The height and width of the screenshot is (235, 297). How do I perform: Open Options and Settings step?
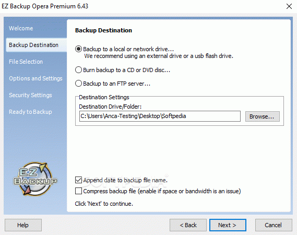pos(35,78)
